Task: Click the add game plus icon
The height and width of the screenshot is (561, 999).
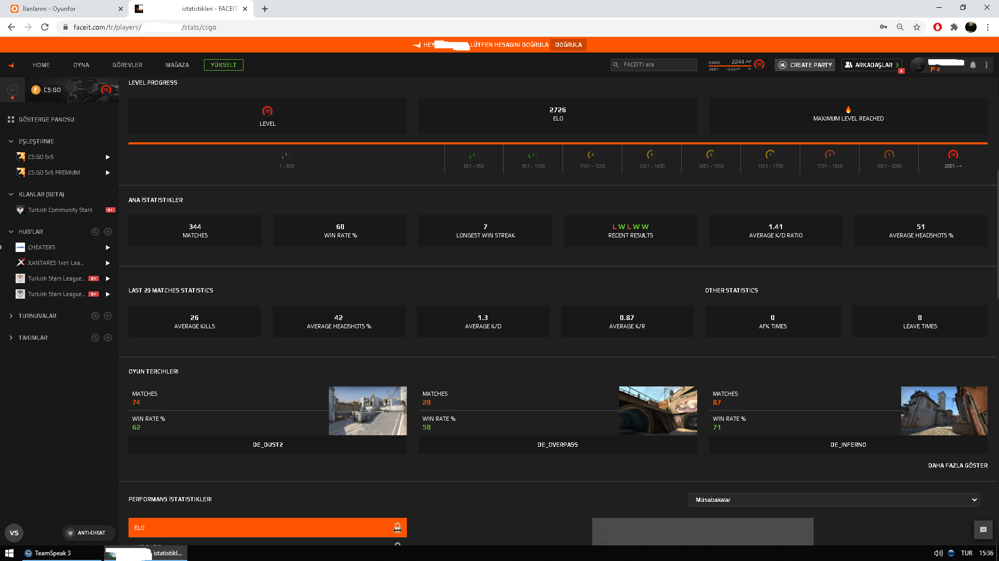Action: [12, 90]
